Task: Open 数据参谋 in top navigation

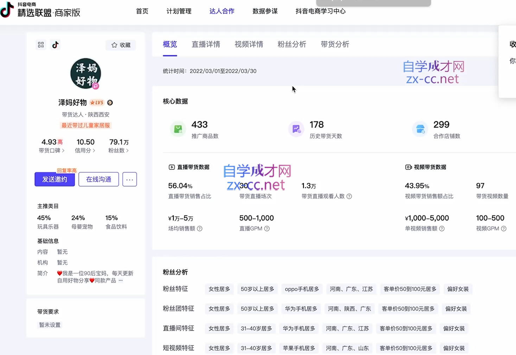Action: tap(265, 11)
